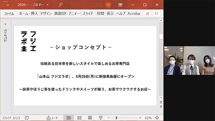Expand the quick access overflow chevrons

click(x=8, y=5)
